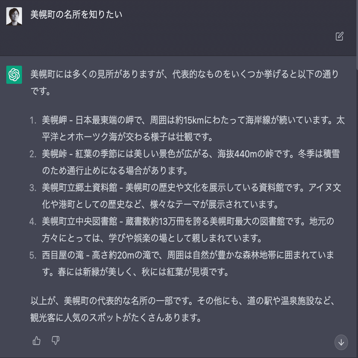
Task: Click the question text 美幌町の名所を知りたい
Action: pyautogui.click(x=76, y=14)
